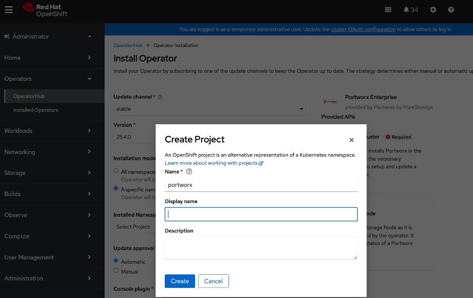Select the Manual update approval radio button
This screenshot has width=473, height=298.
tap(116, 270)
